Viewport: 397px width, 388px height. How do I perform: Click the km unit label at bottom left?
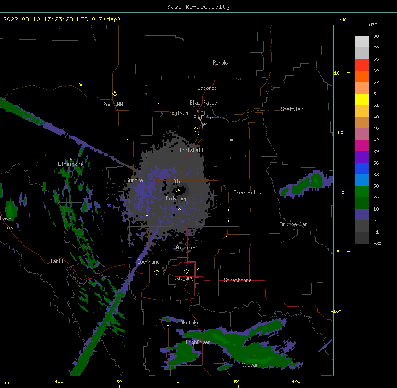[x=7, y=382]
